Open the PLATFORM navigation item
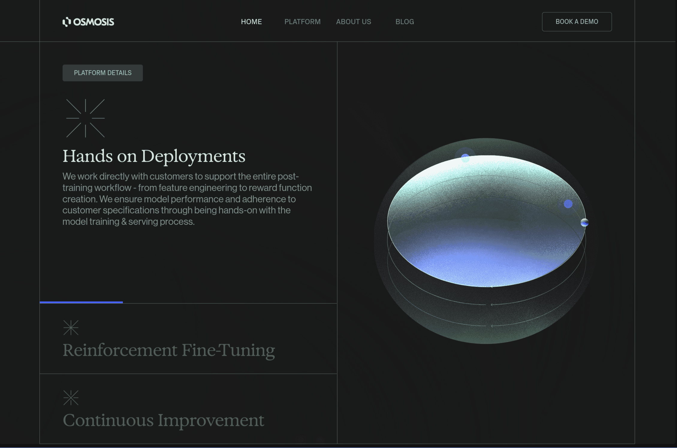The image size is (677, 448). (x=302, y=22)
